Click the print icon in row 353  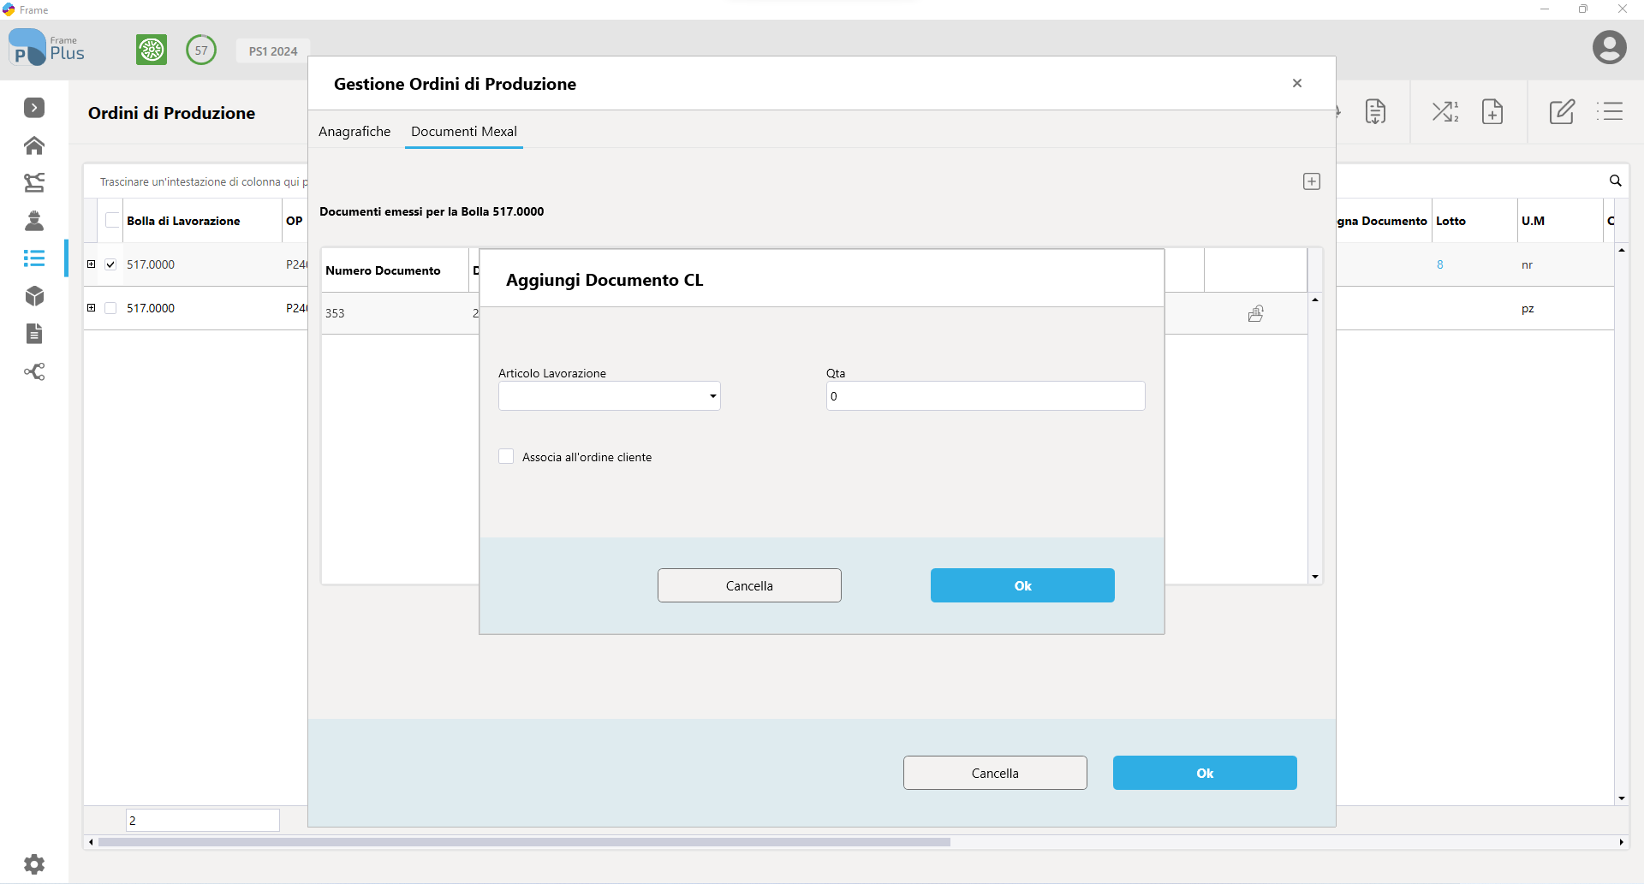point(1256,313)
